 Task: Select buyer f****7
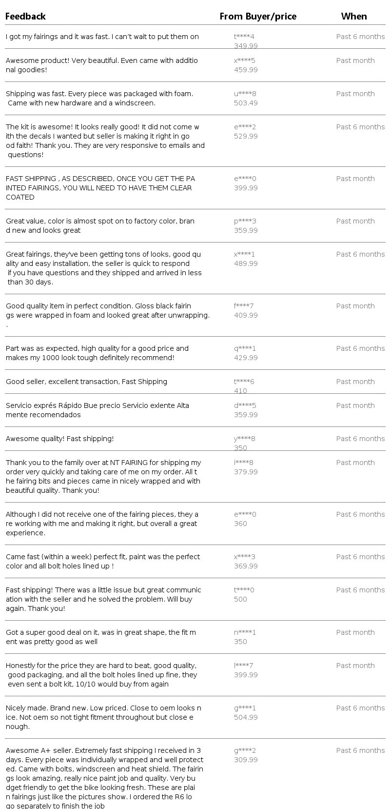[x=244, y=306]
